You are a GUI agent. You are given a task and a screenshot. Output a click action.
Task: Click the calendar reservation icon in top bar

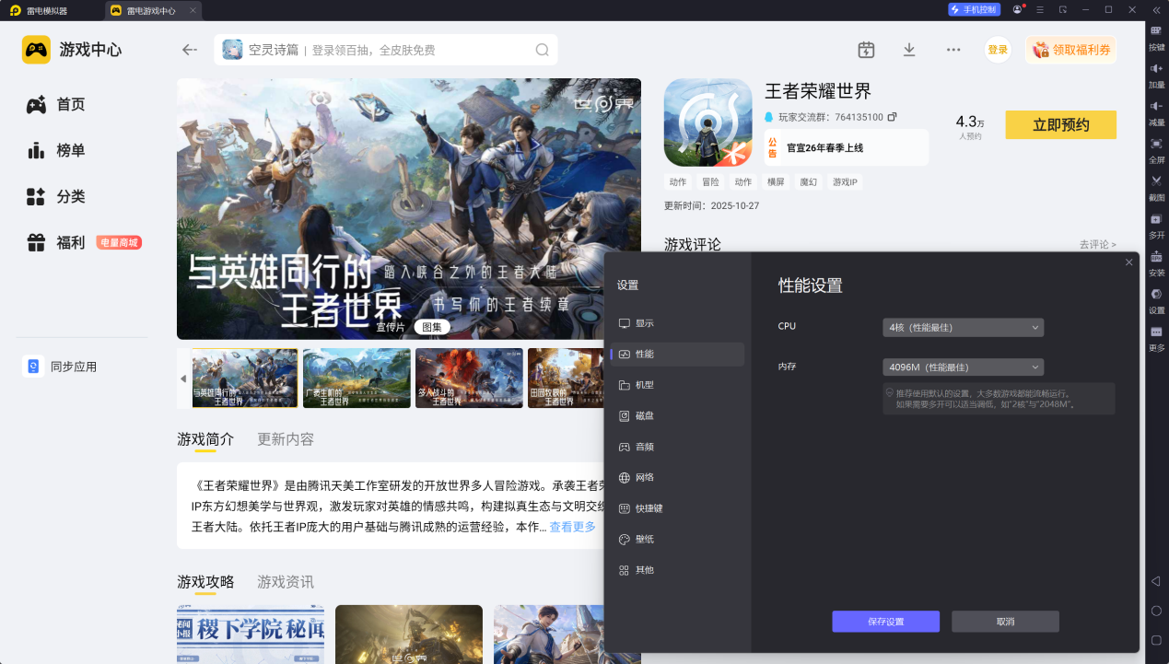pos(866,50)
